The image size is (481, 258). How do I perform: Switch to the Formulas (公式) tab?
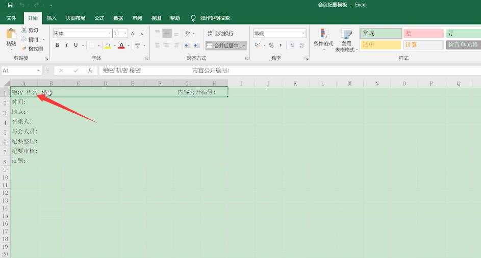[99, 18]
